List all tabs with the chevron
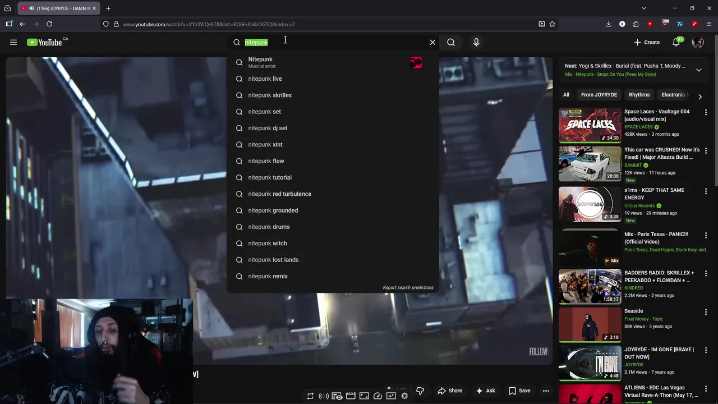 644,8
